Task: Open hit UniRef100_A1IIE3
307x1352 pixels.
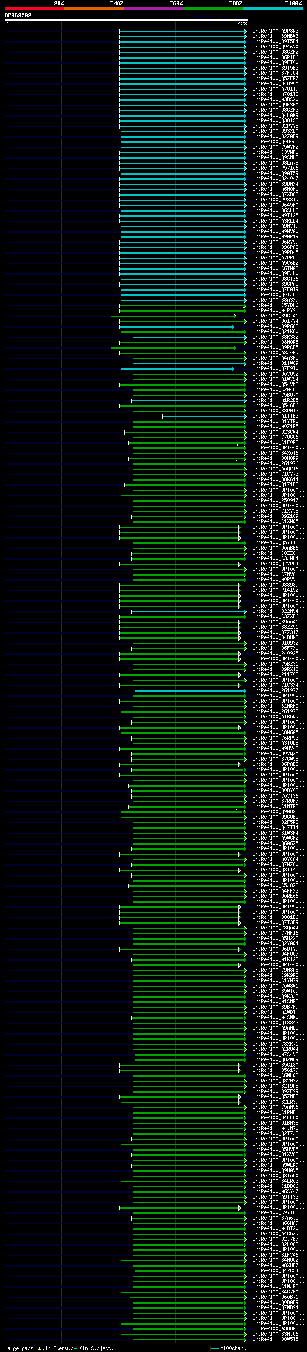Action: coord(275,416)
